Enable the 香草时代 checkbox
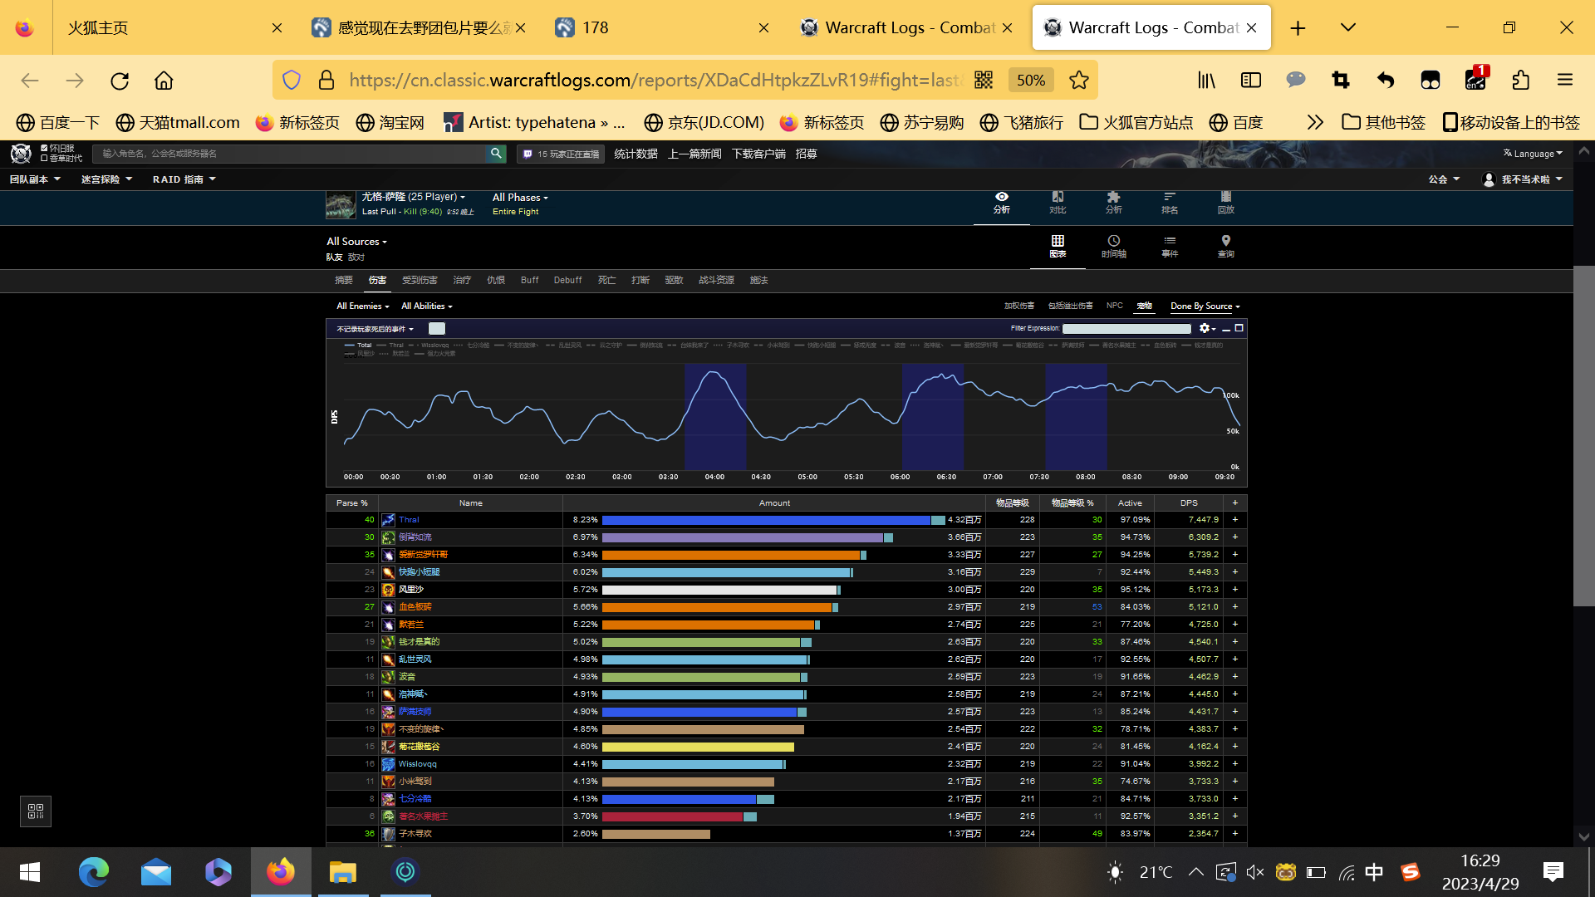The height and width of the screenshot is (897, 1595). [44, 158]
